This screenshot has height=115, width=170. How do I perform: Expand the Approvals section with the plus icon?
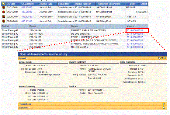point(164,108)
